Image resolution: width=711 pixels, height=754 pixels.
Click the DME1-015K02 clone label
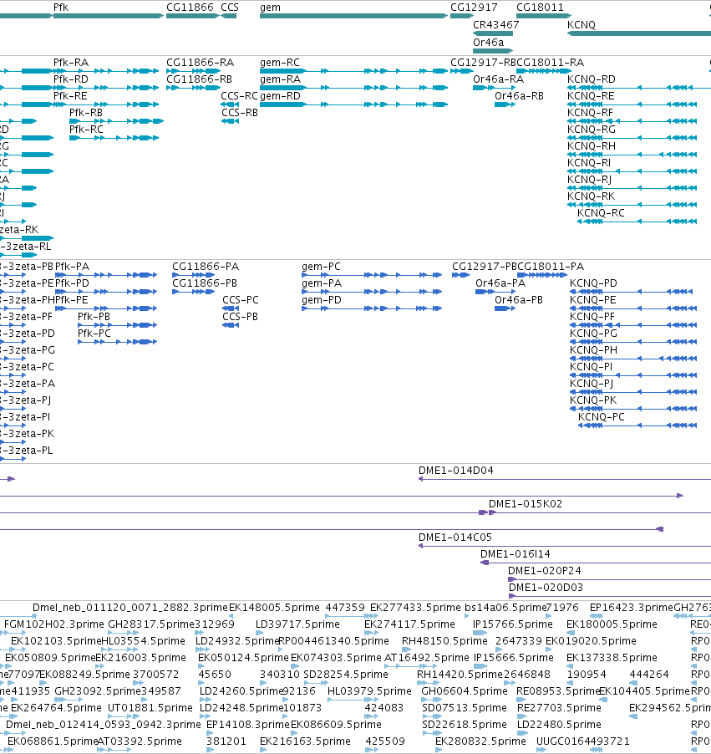526,504
